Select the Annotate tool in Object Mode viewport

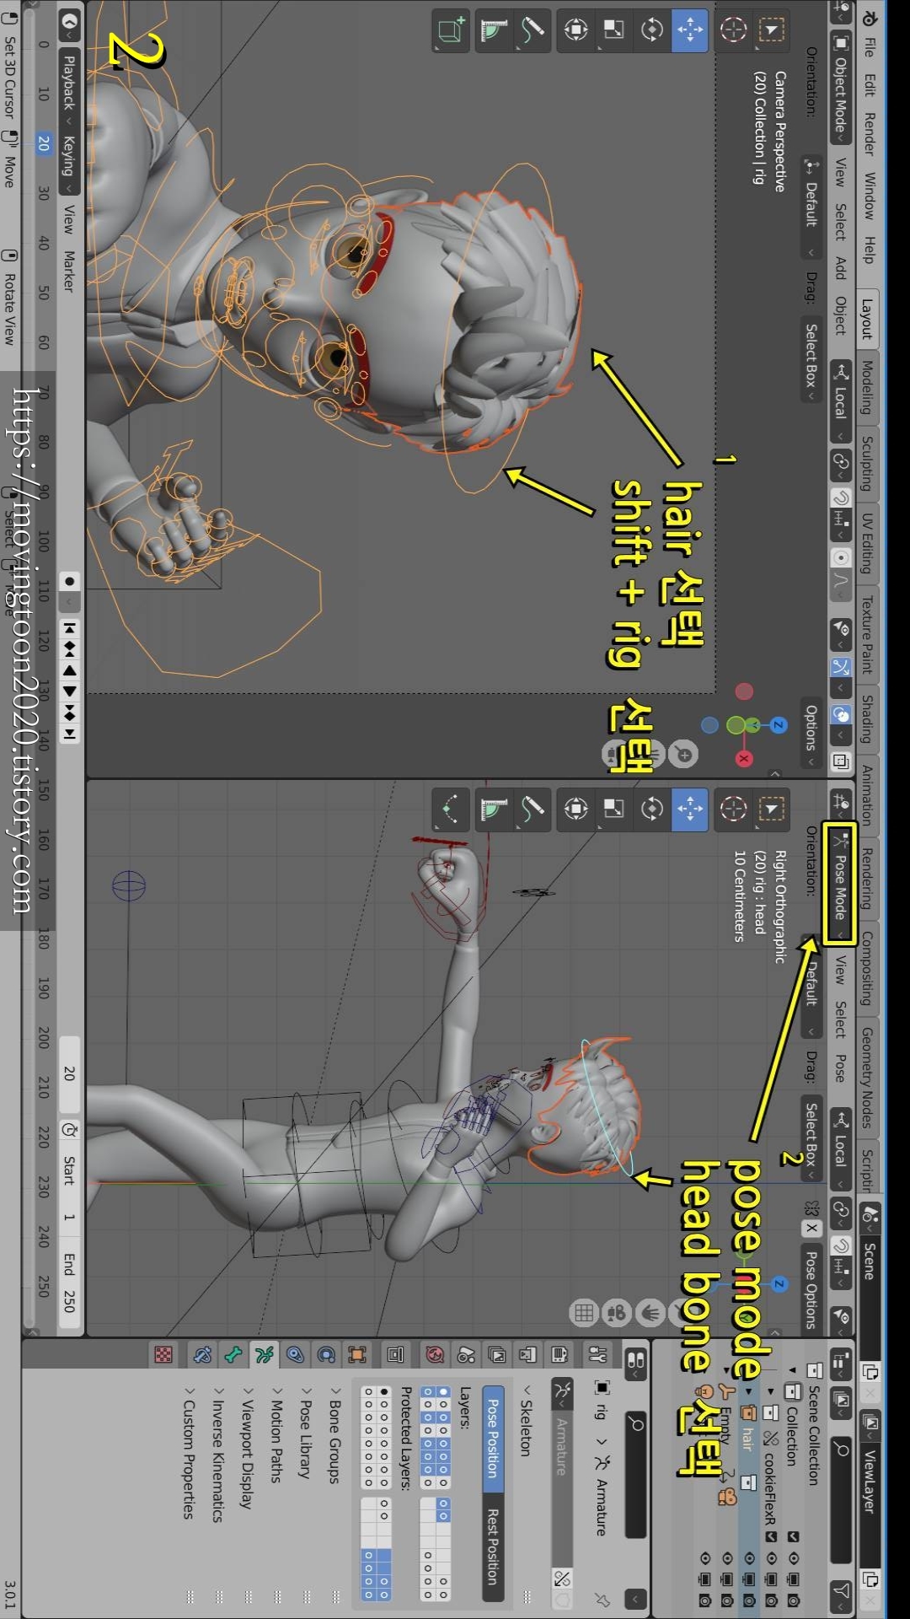coord(533,30)
